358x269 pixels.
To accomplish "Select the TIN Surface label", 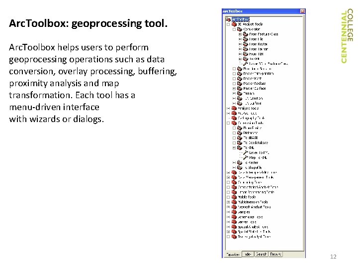I will (x=253, y=104).
